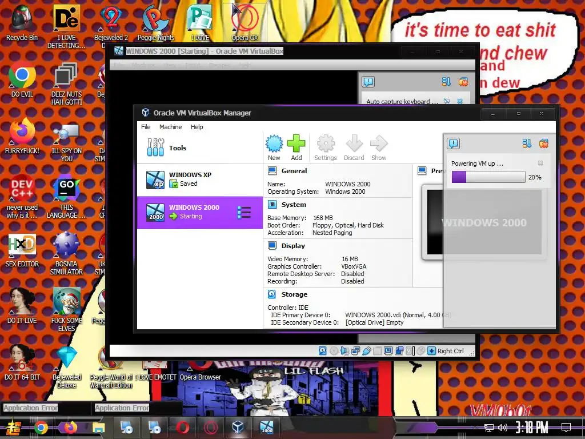Click notification center icon in Manager's progress panel
The image size is (585, 439).
pos(453,143)
